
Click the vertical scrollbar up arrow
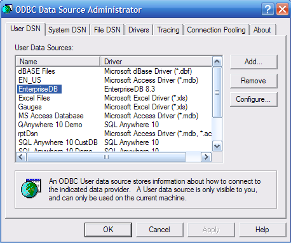point(217,62)
